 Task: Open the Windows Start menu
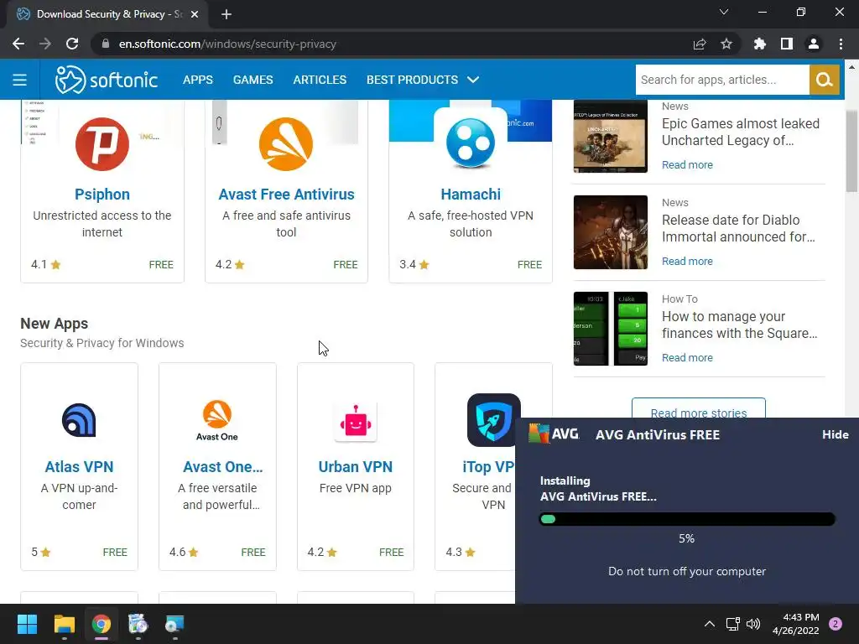(x=27, y=624)
